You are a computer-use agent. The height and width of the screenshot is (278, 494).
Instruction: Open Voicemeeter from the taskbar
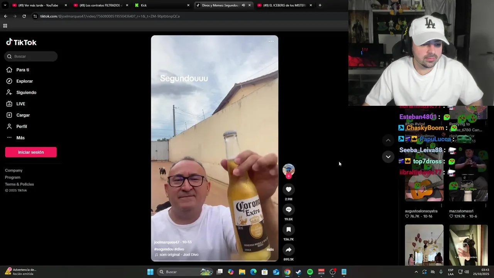(x=321, y=272)
